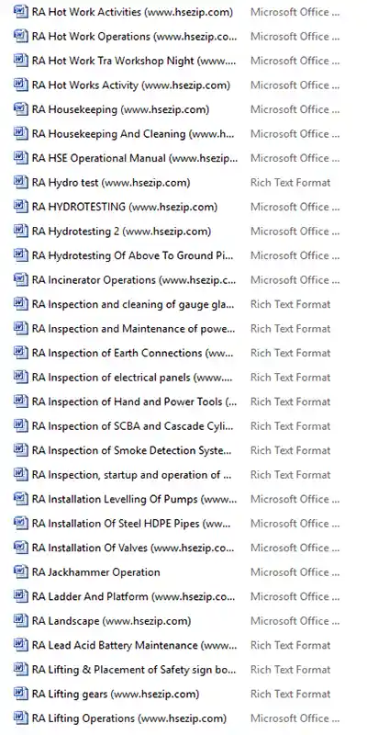Click the file icon for RA Hot Work Operations
This screenshot has height=735, width=367.
click(21, 36)
